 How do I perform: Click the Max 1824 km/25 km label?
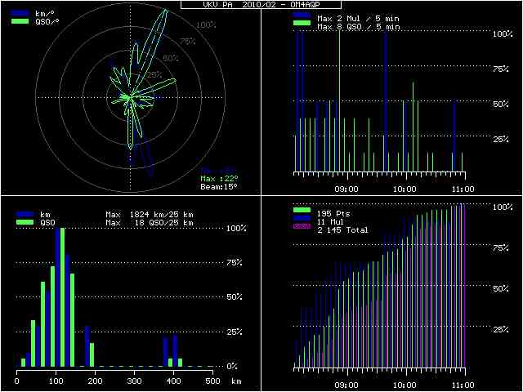(150, 214)
